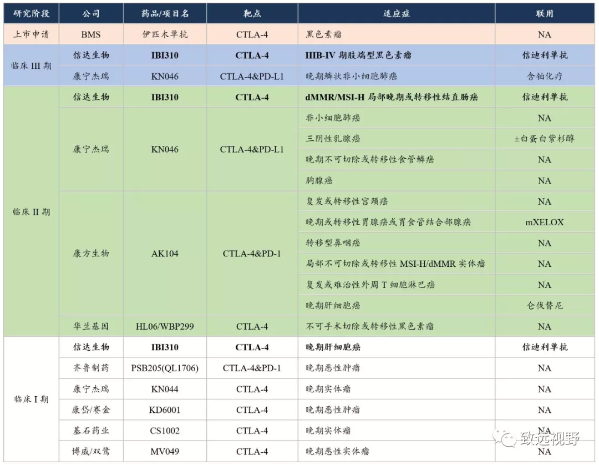
Task: Click NA in the 胸腺癌 row
Action: [545, 180]
